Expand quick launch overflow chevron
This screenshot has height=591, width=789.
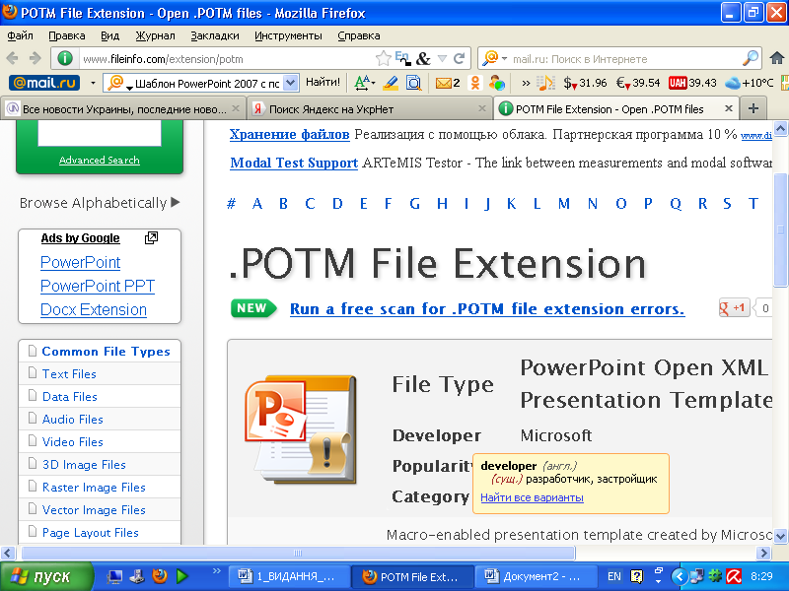pos(217,570)
